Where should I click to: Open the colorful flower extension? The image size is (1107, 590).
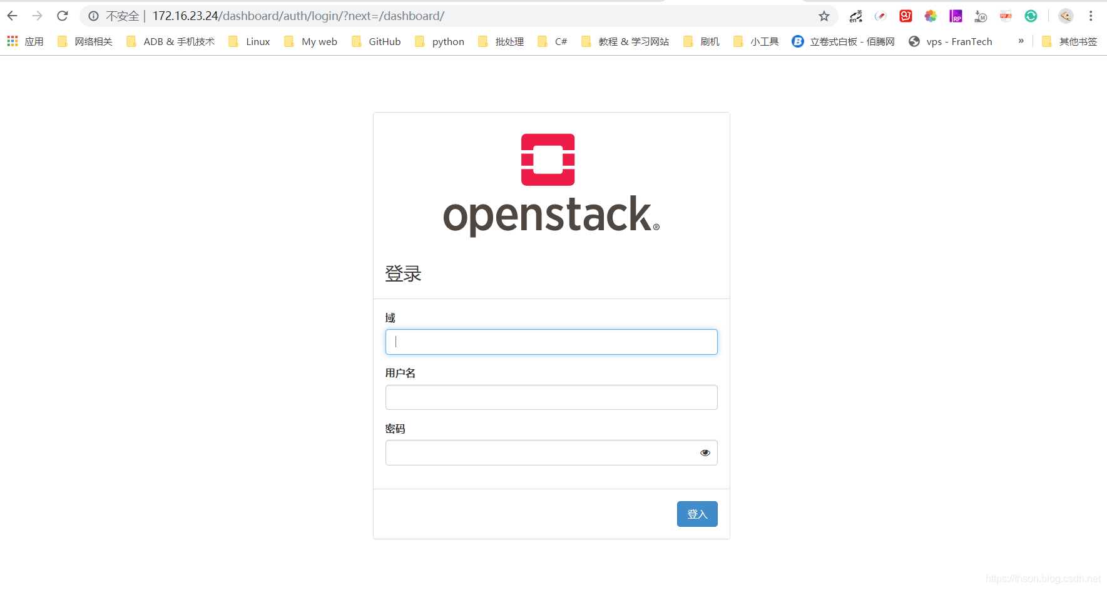pos(931,16)
